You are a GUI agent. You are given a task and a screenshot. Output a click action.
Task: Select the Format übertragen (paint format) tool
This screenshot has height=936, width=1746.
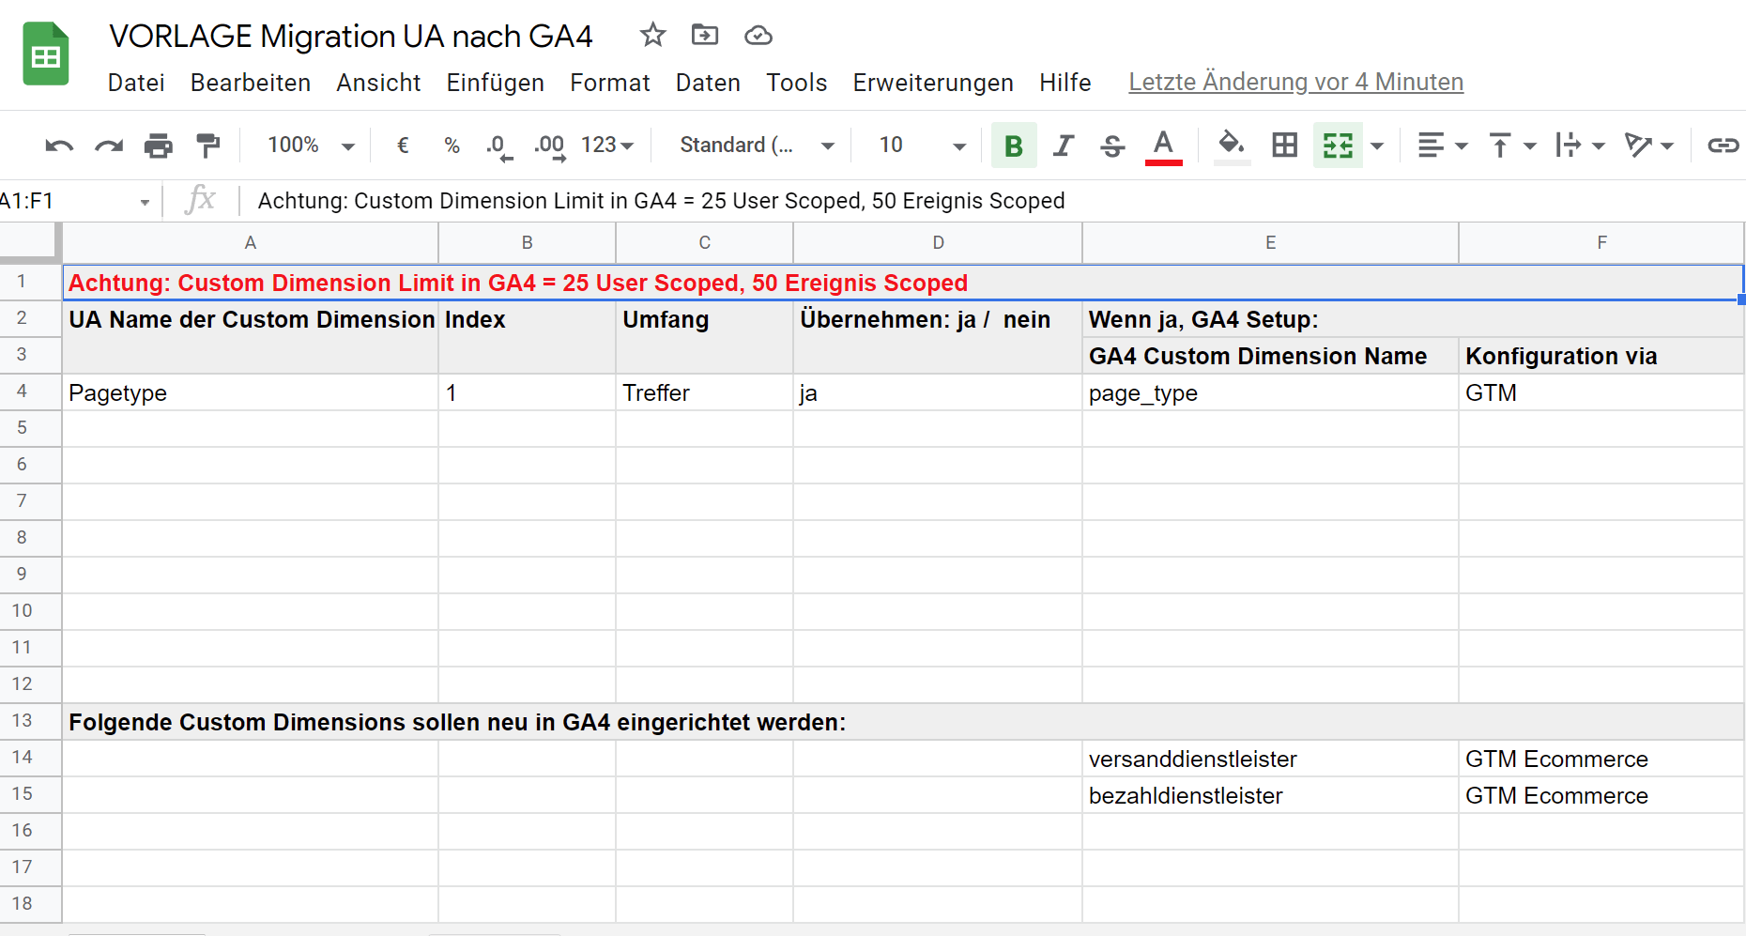(x=207, y=145)
